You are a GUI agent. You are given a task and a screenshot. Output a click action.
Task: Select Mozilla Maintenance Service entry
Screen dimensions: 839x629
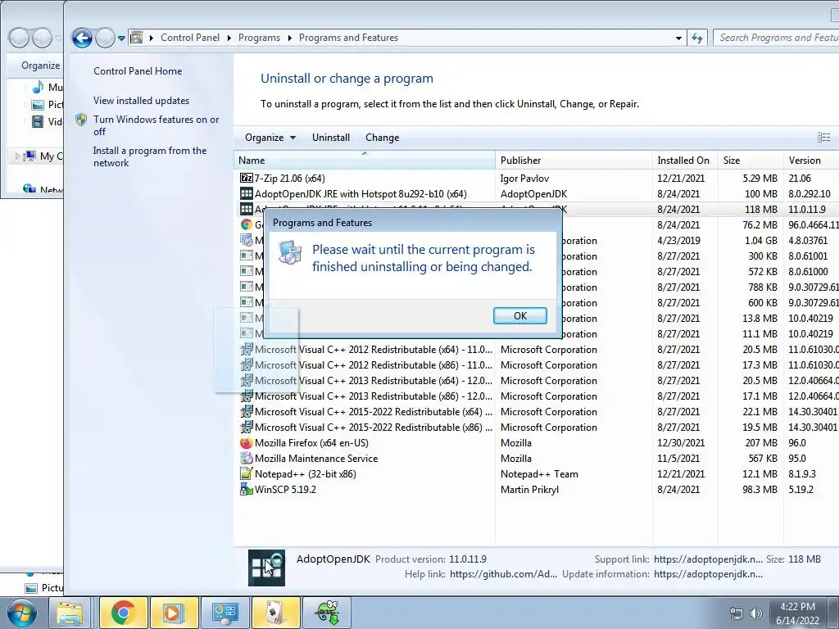click(315, 459)
